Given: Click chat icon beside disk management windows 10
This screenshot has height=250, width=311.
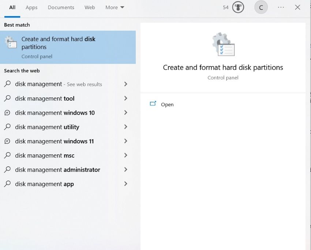Looking at the screenshot, I should 7,113.
